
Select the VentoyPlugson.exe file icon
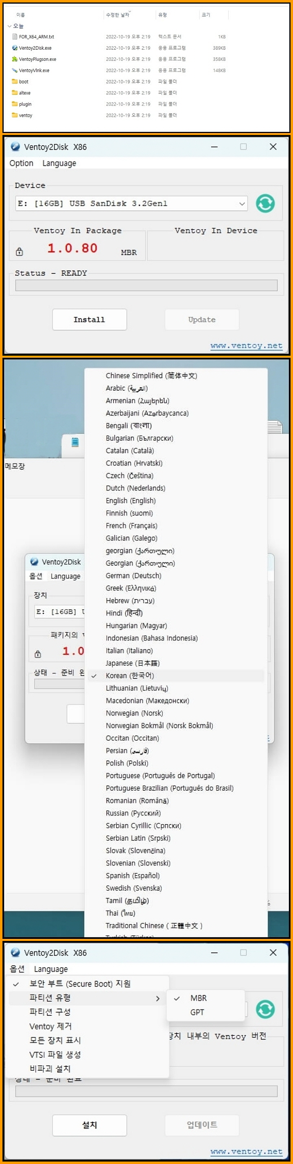click(x=15, y=59)
